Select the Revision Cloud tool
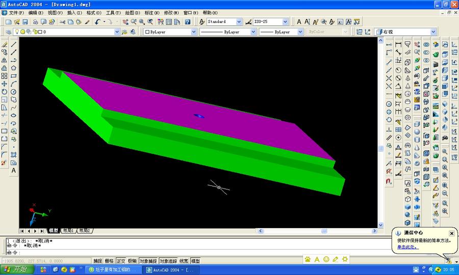Screen dimensions: 459x275 pyautogui.click(x=14, y=100)
